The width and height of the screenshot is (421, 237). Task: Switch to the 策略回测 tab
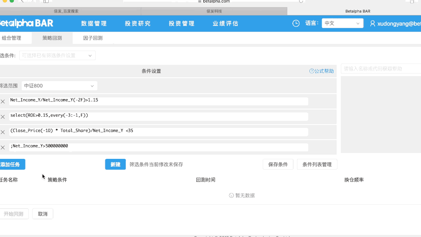(52, 38)
